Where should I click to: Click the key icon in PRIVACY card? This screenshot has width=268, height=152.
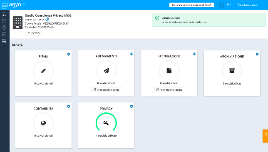pos(106,123)
